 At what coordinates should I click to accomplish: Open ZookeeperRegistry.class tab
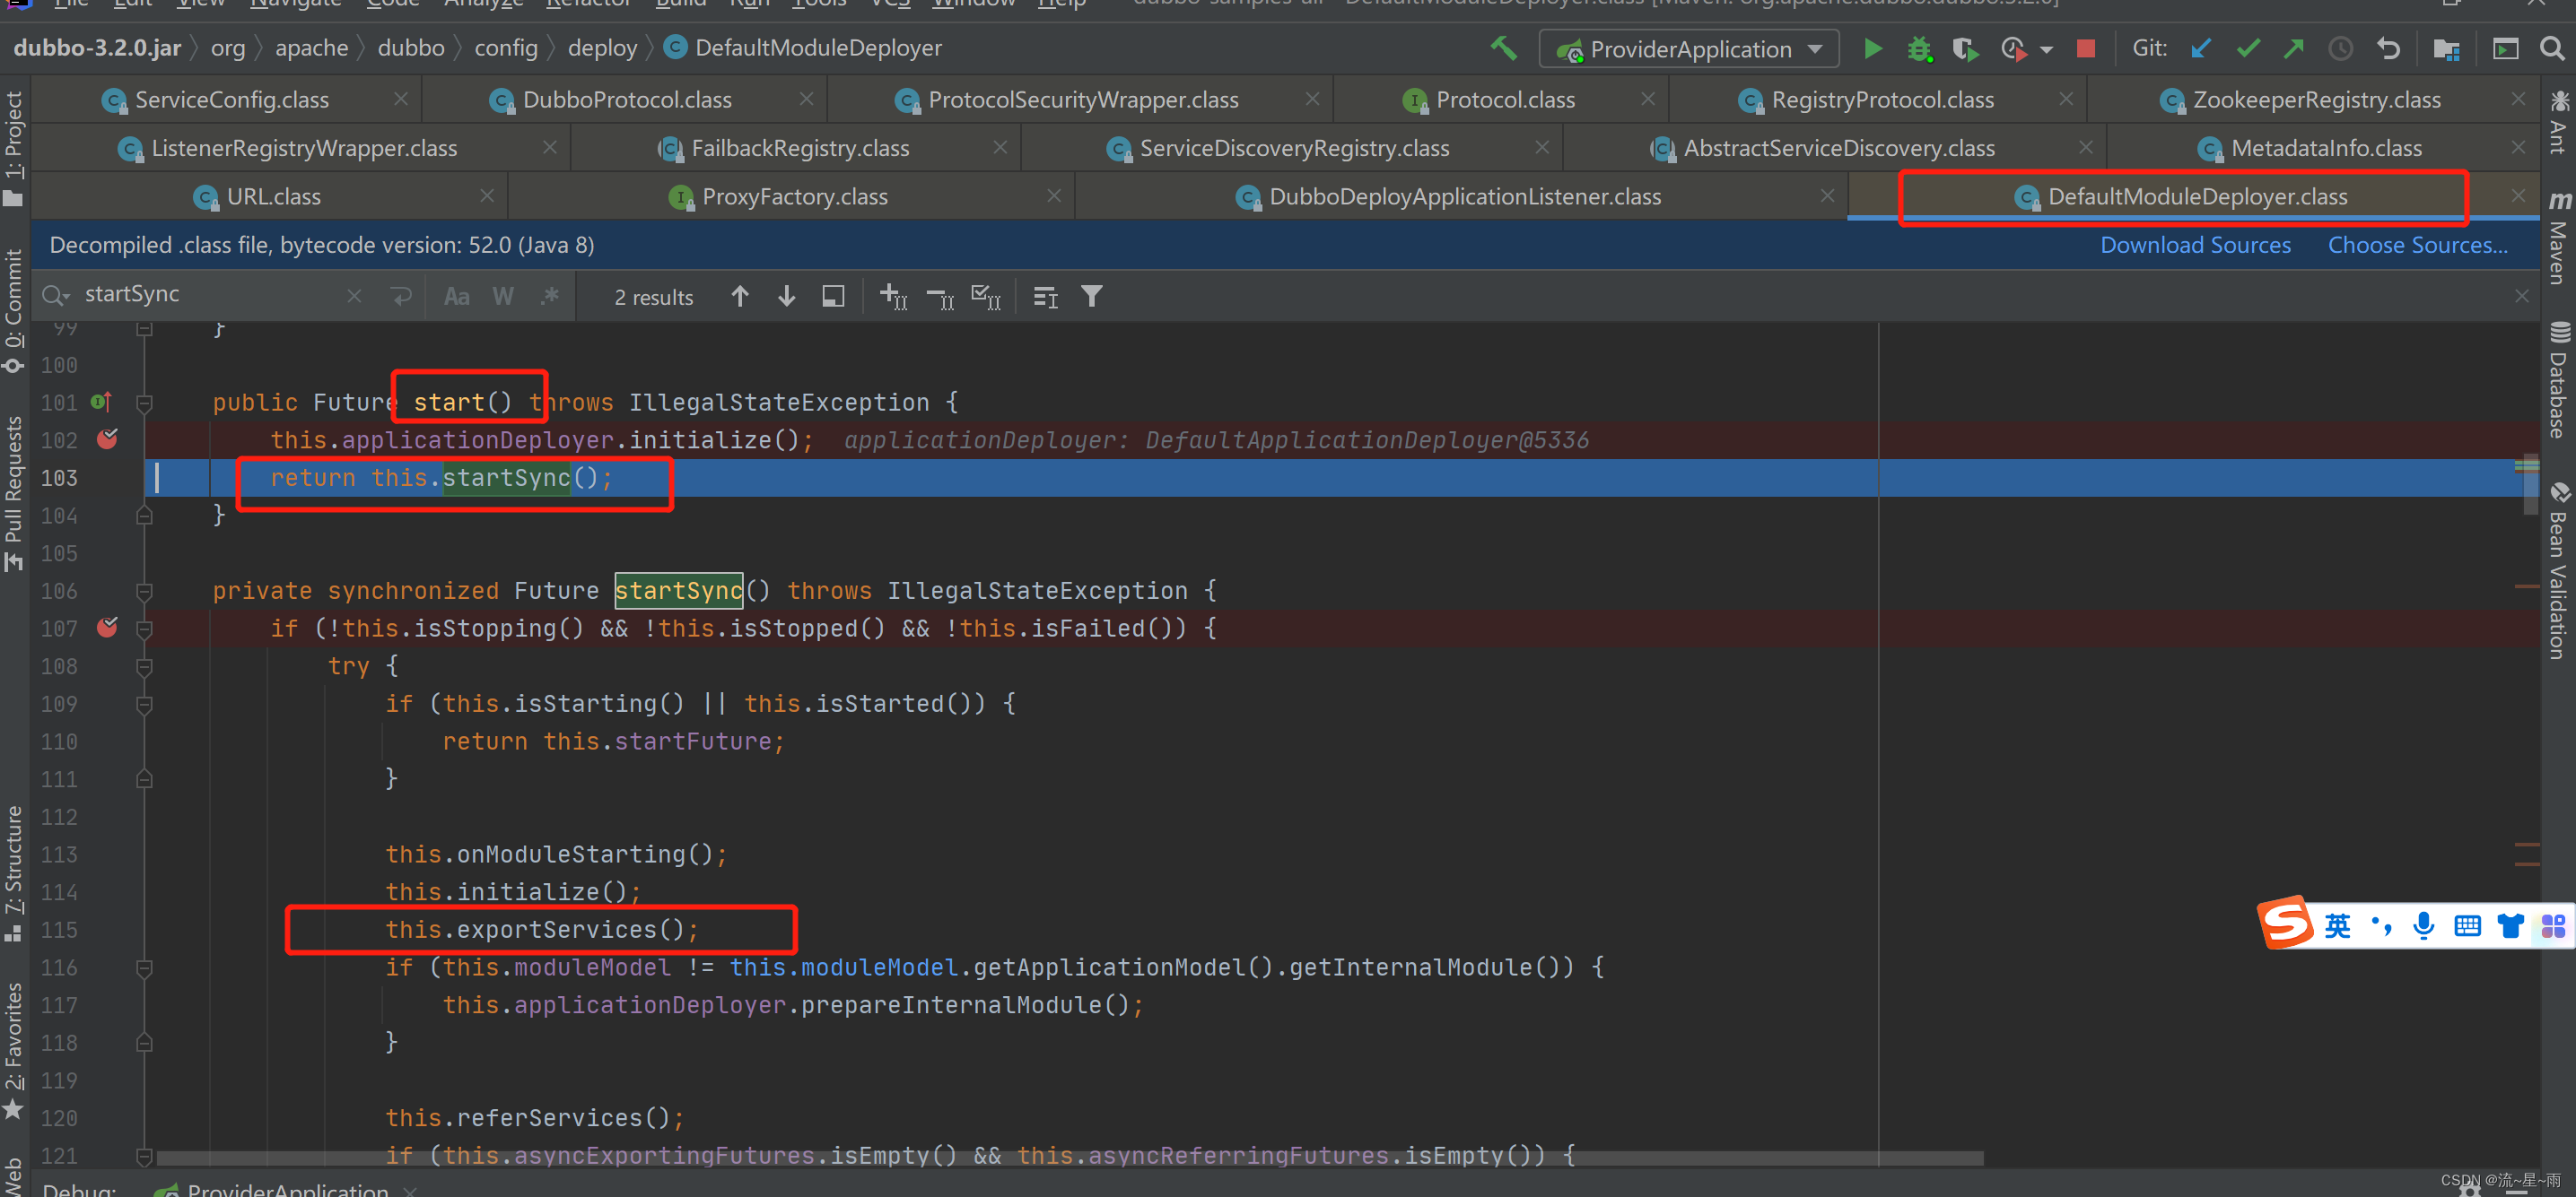coord(2315,99)
